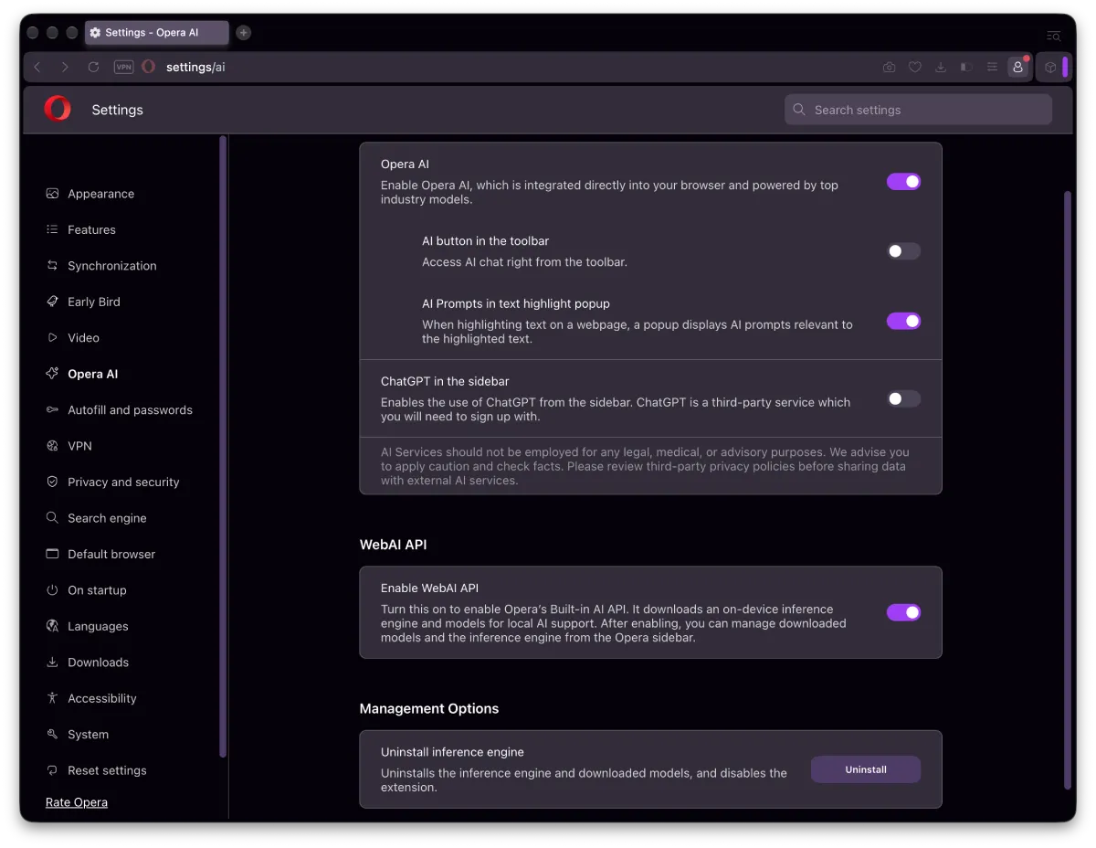Turn off Enable WebAI API toggle
This screenshot has height=848, width=1096.
pyautogui.click(x=903, y=612)
